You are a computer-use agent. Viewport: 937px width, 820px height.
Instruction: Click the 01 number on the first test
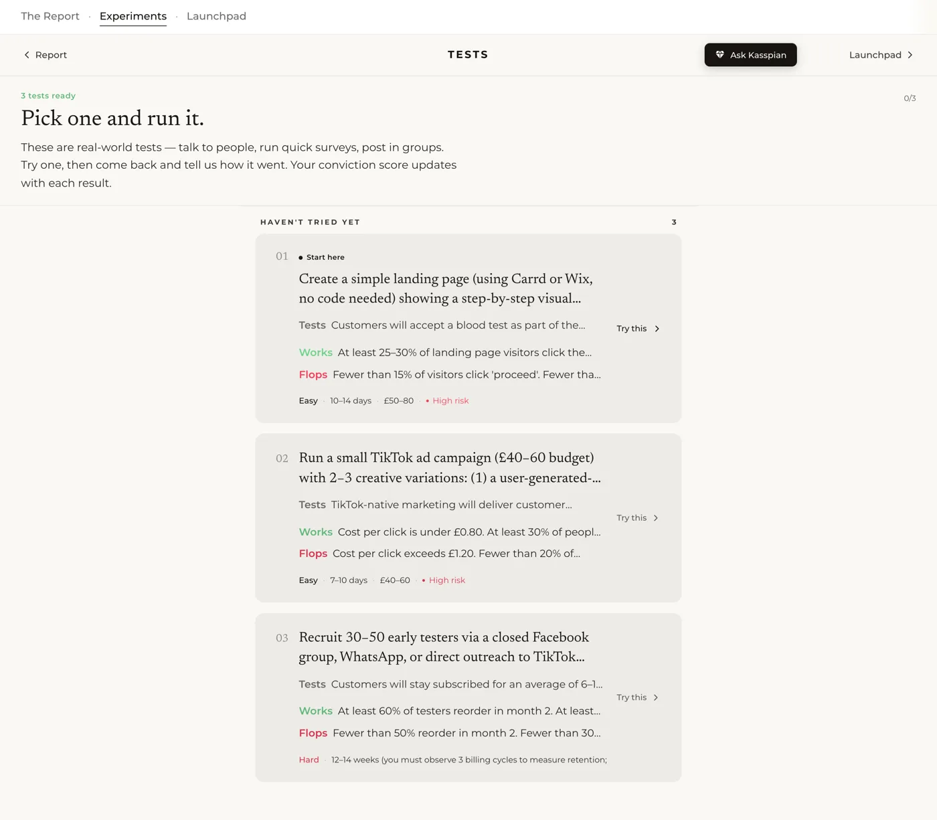pyautogui.click(x=282, y=256)
